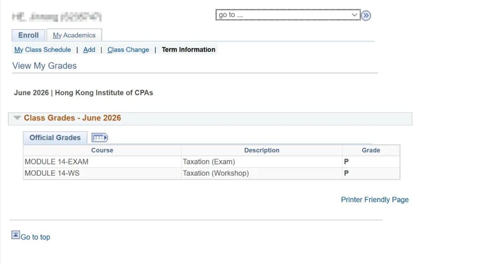The height and width of the screenshot is (265, 484).
Task: Select the Taxation (Workshop) description cell
Action: coord(262,173)
